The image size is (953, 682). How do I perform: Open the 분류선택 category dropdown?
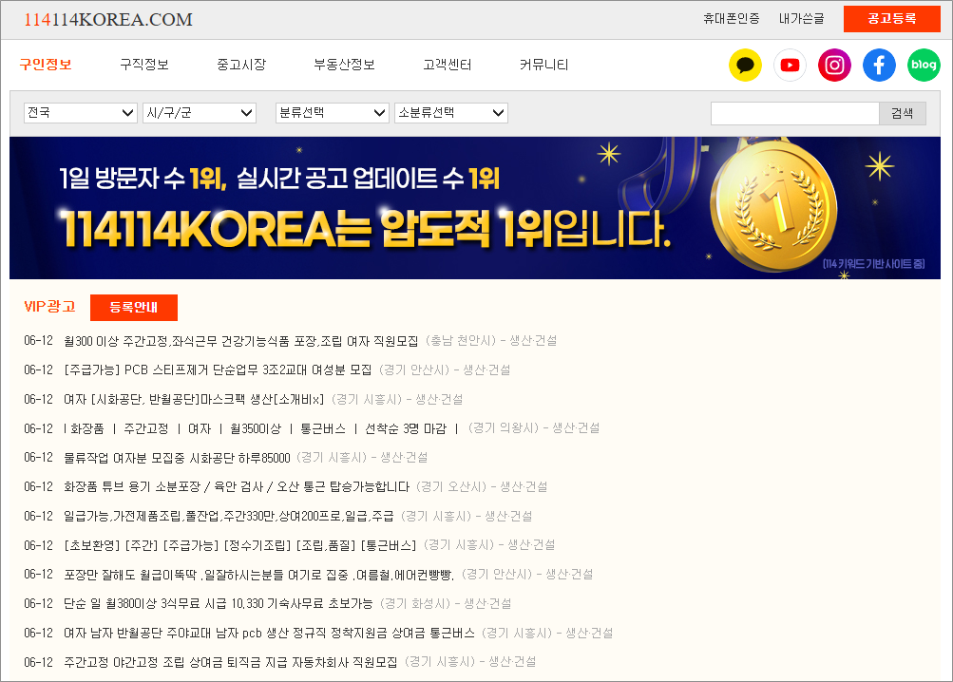(332, 112)
